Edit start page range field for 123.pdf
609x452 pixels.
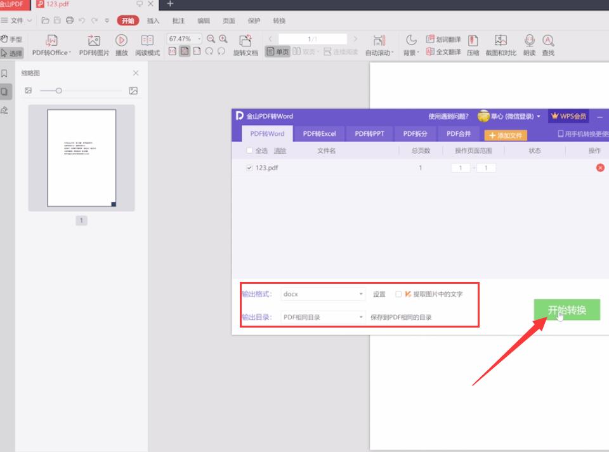coord(461,168)
